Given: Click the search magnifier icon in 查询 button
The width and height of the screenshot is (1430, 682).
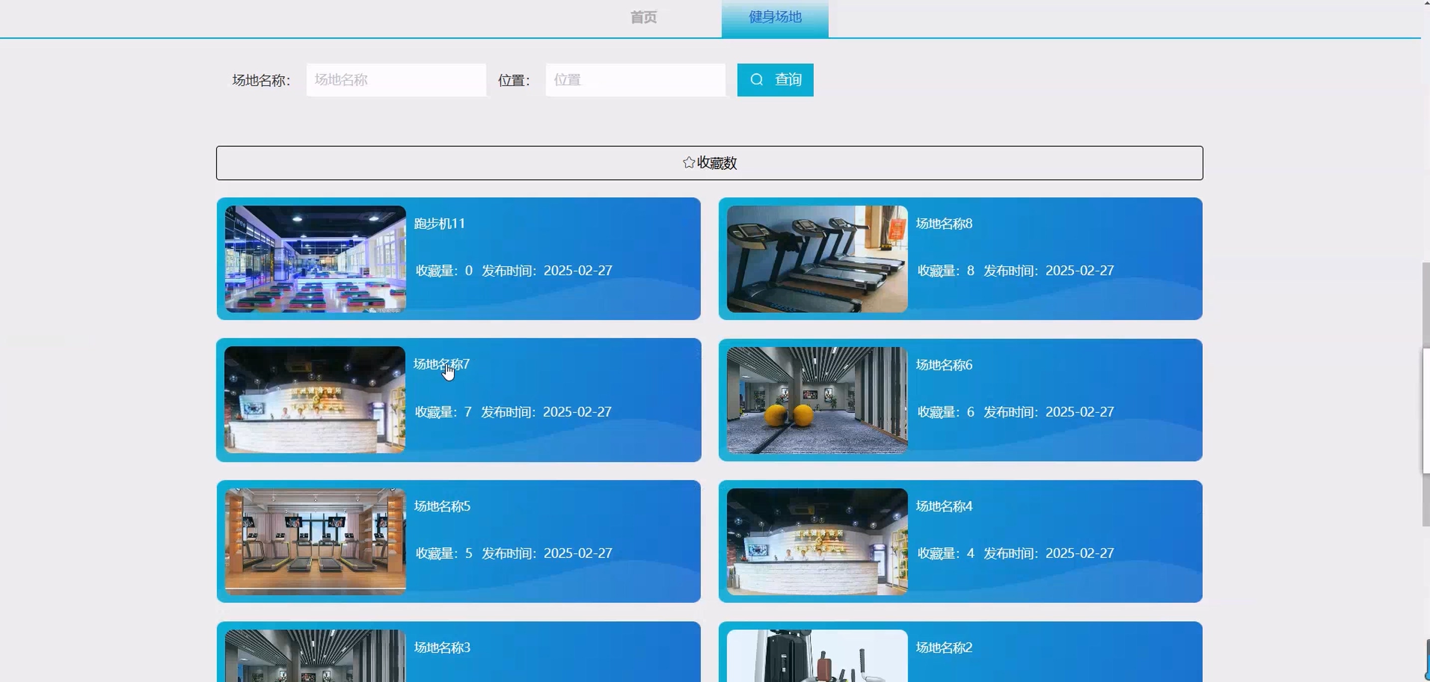Looking at the screenshot, I should click(756, 80).
